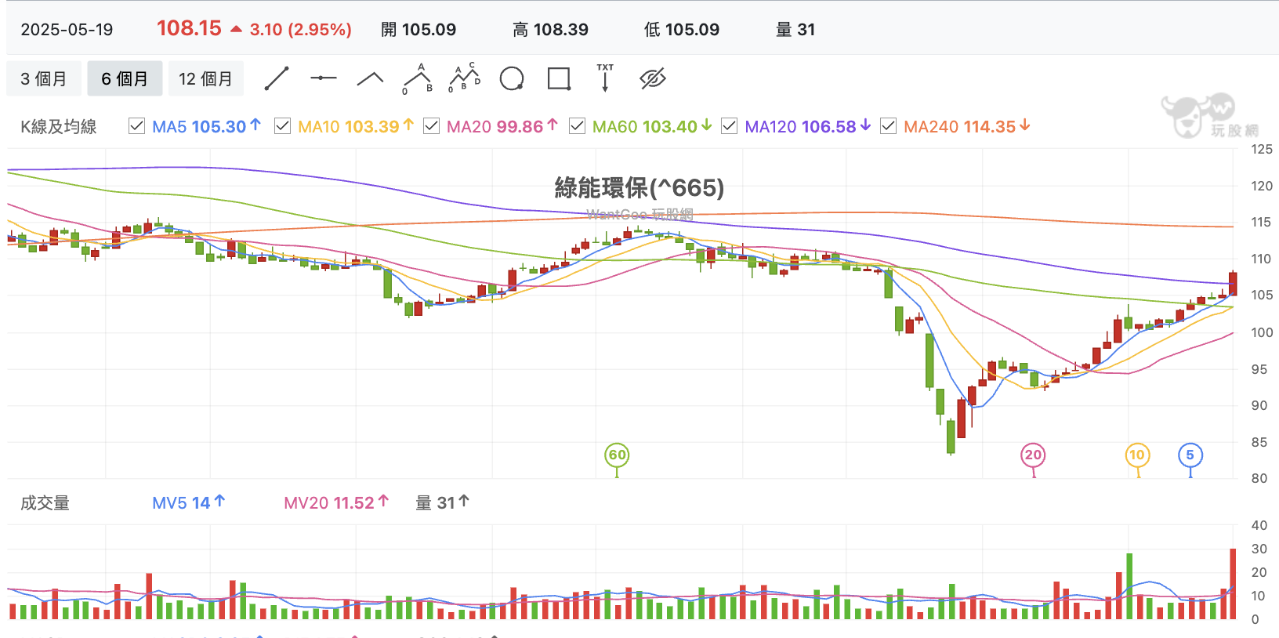Click the MV5 14 volume average label
1279x638 pixels.
[189, 502]
